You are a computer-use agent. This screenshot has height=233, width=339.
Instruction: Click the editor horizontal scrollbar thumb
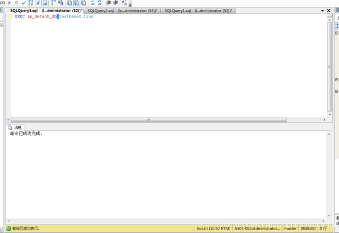click(x=149, y=120)
